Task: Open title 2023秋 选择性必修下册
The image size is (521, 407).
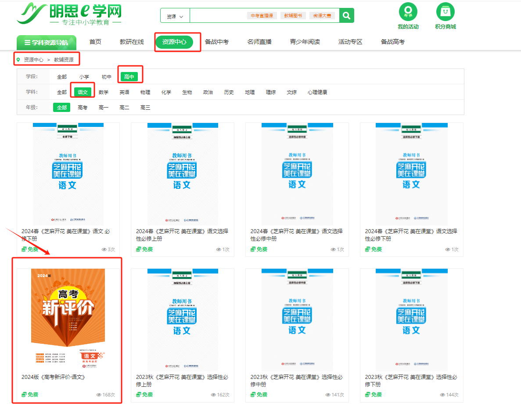Action: point(411,380)
